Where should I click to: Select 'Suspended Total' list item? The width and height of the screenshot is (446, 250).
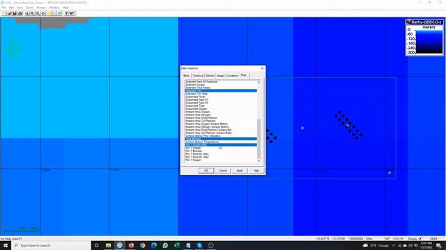(221, 106)
